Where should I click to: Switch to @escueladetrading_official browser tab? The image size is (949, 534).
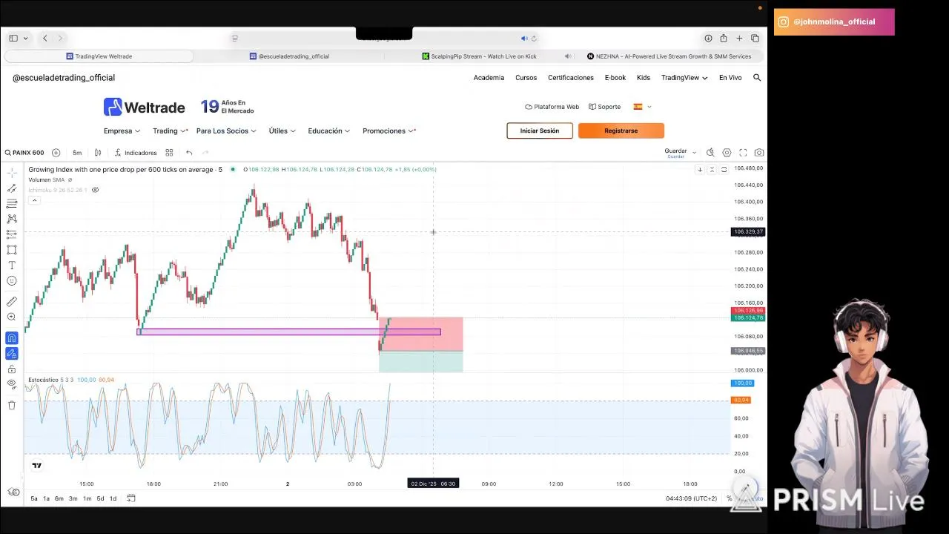coord(289,56)
